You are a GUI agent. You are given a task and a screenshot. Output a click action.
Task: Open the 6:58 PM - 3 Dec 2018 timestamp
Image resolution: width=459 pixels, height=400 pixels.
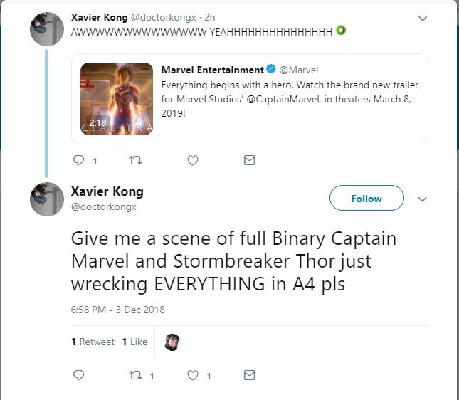tap(117, 310)
